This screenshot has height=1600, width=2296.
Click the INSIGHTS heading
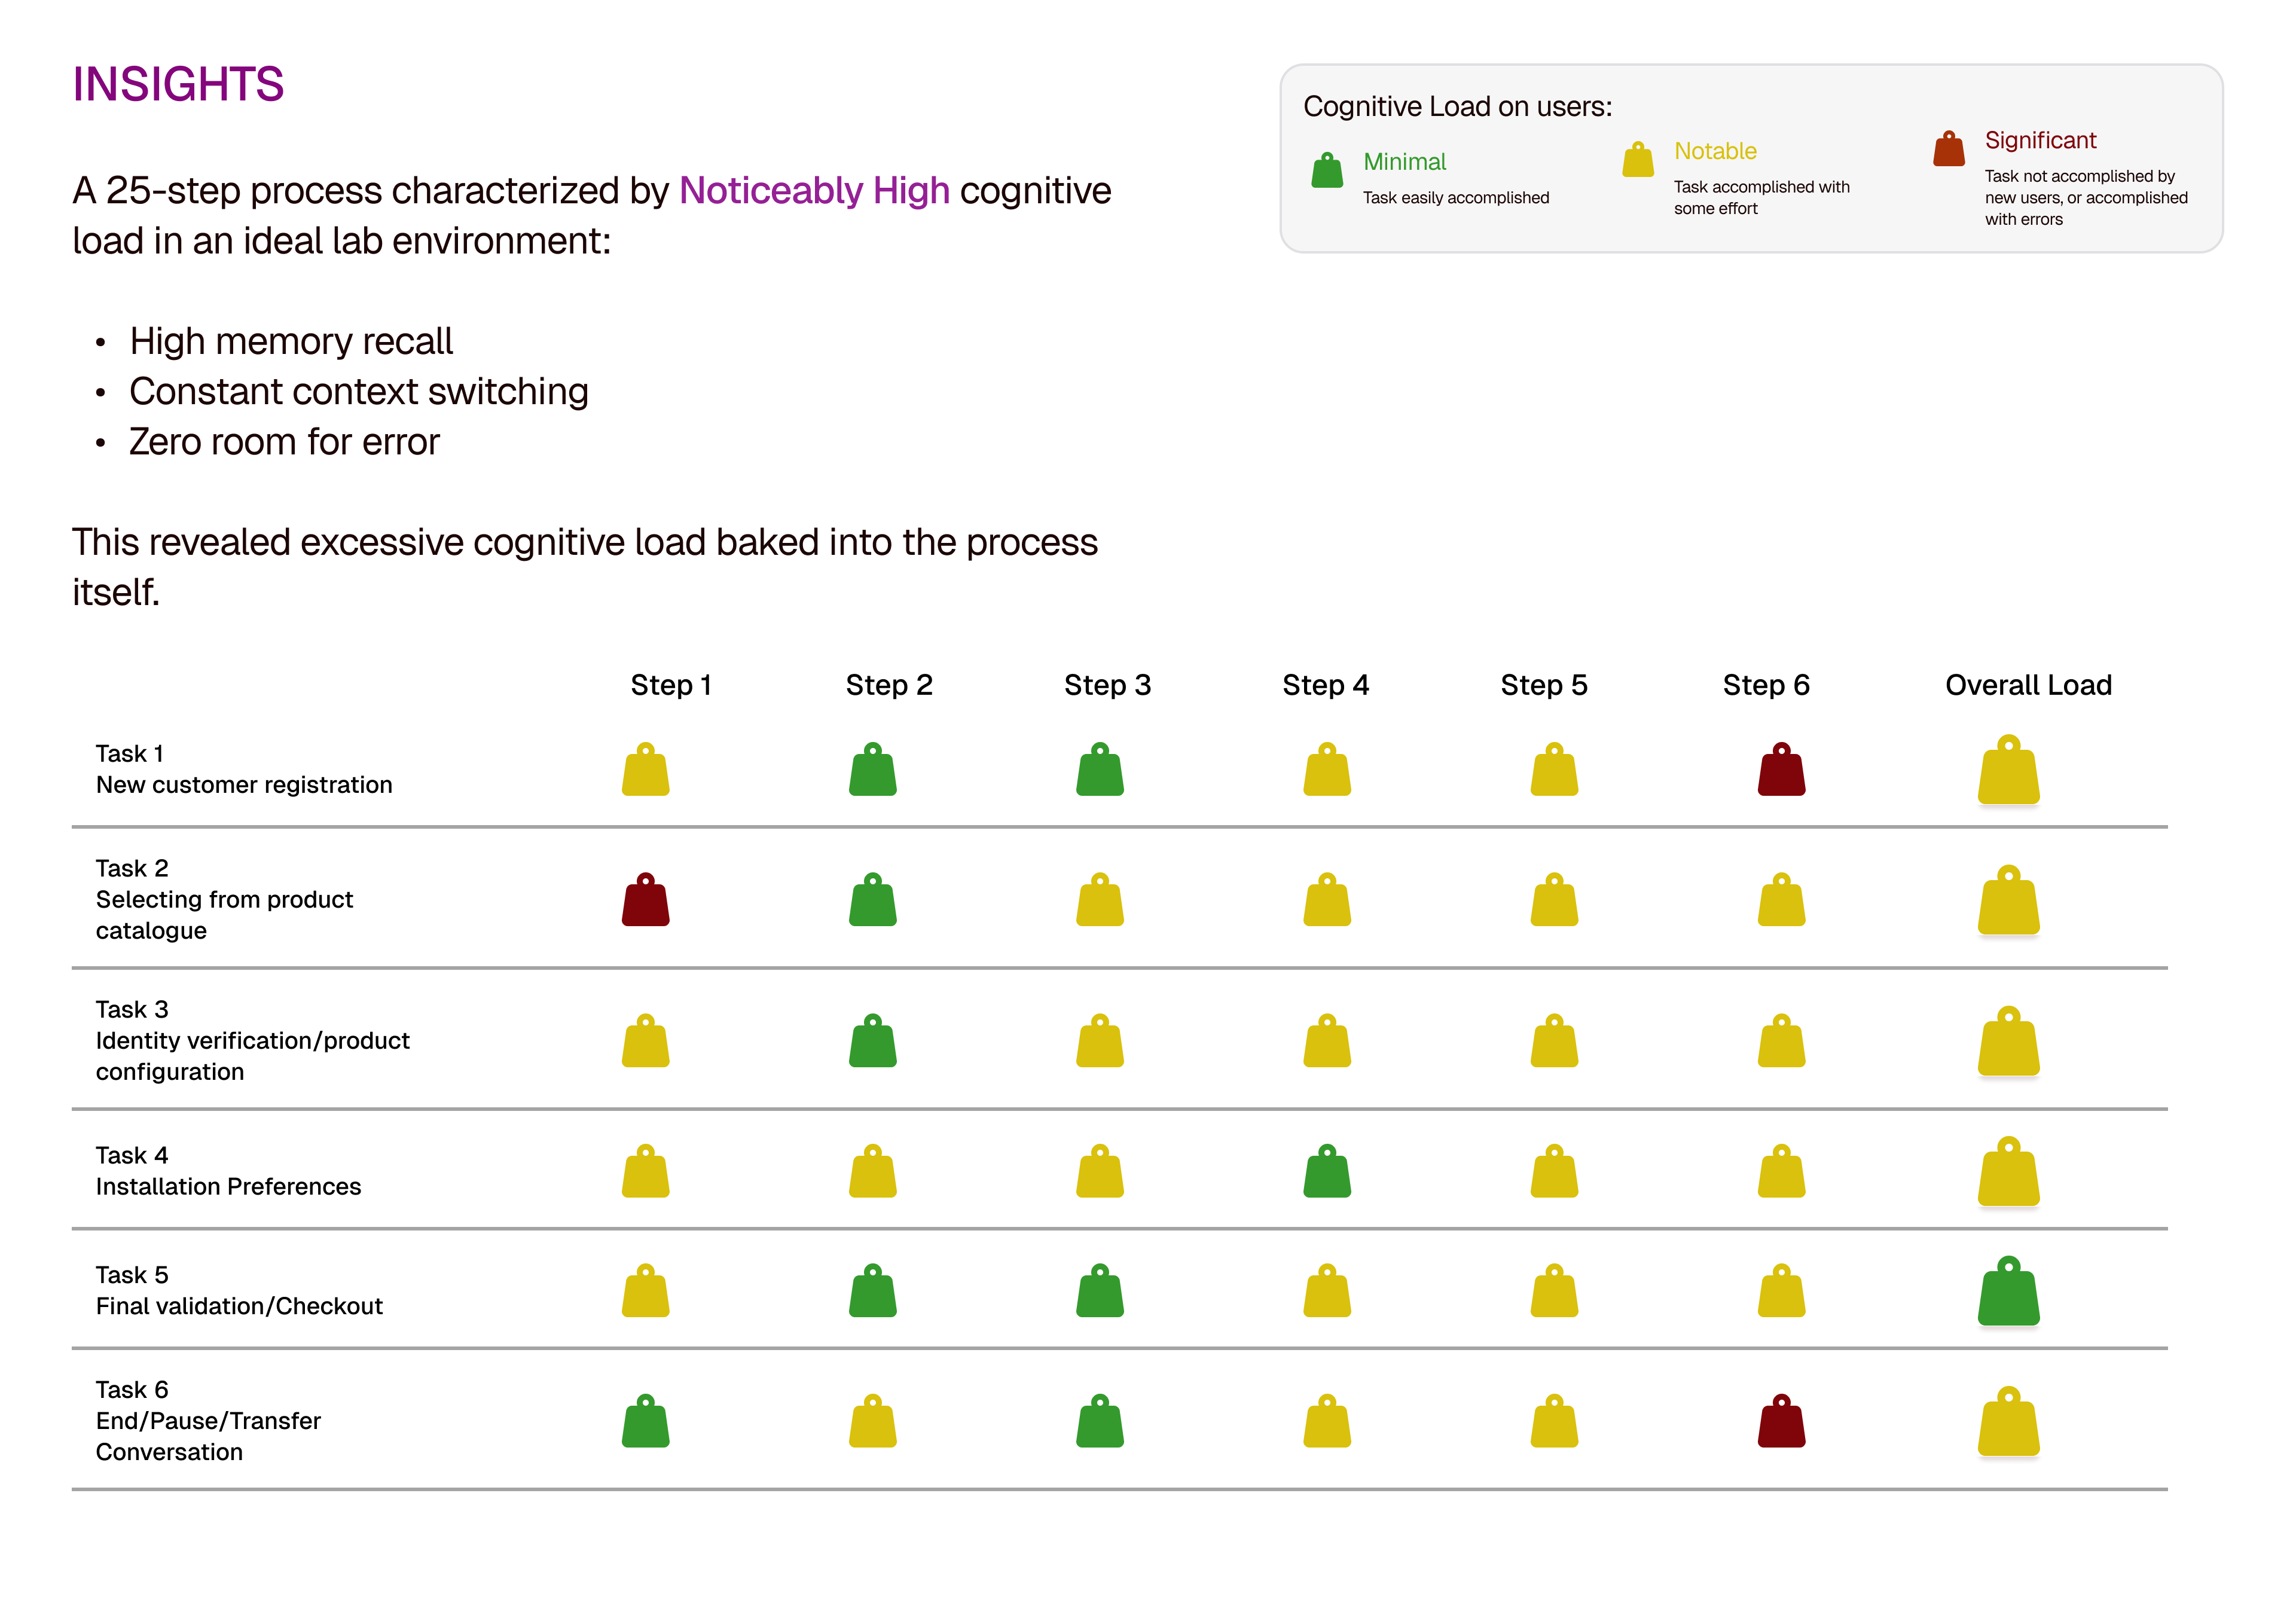[178, 84]
